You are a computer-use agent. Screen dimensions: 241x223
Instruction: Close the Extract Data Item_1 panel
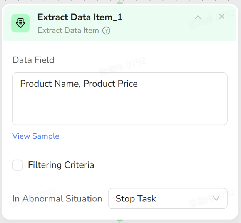222,17
